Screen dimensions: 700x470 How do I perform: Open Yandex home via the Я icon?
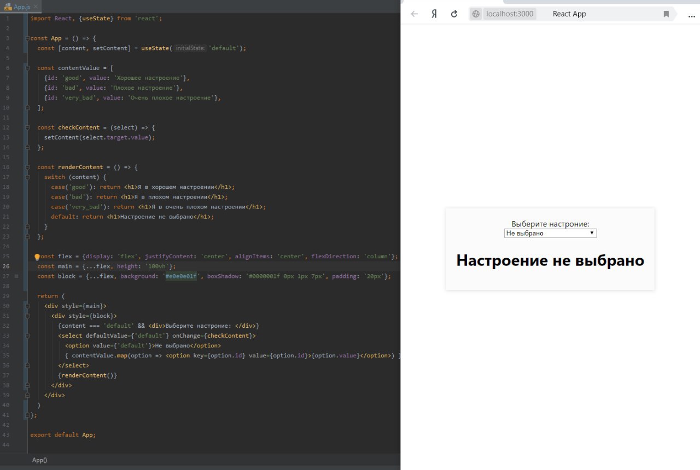pyautogui.click(x=434, y=14)
